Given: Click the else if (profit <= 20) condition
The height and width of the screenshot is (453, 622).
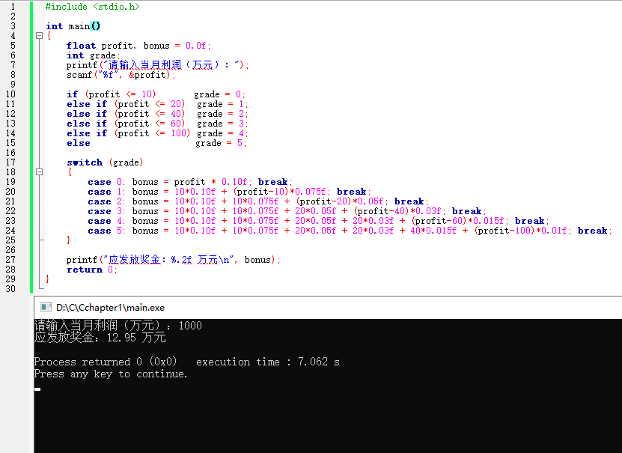Looking at the screenshot, I should [126, 104].
